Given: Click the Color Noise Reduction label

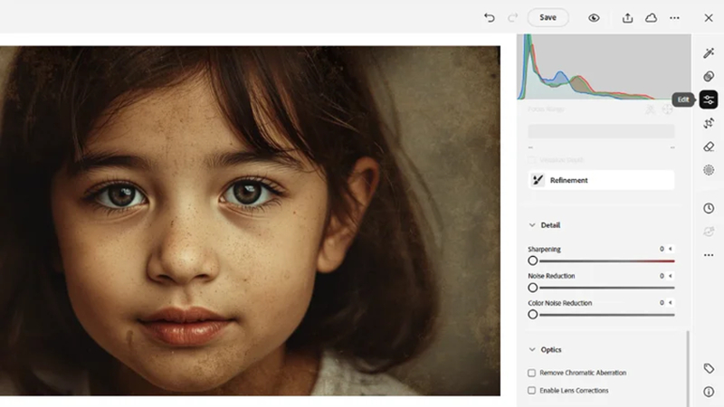Looking at the screenshot, I should pos(560,303).
